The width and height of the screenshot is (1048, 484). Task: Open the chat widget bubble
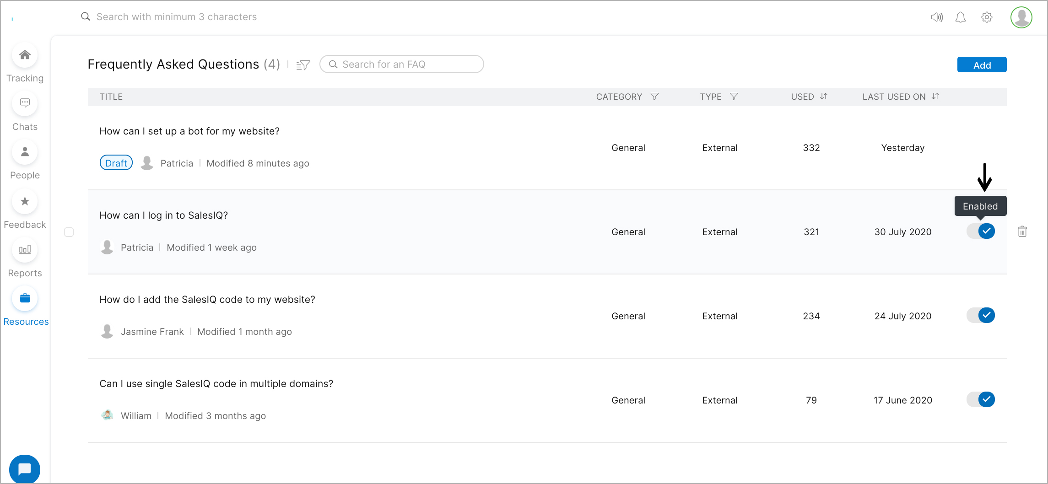tap(25, 469)
